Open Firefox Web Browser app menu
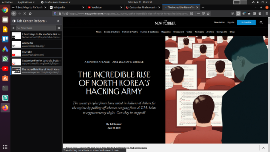The width and height of the screenshot is (270, 152). click(x=56, y=2)
